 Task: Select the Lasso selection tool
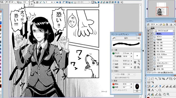coord(152,79)
